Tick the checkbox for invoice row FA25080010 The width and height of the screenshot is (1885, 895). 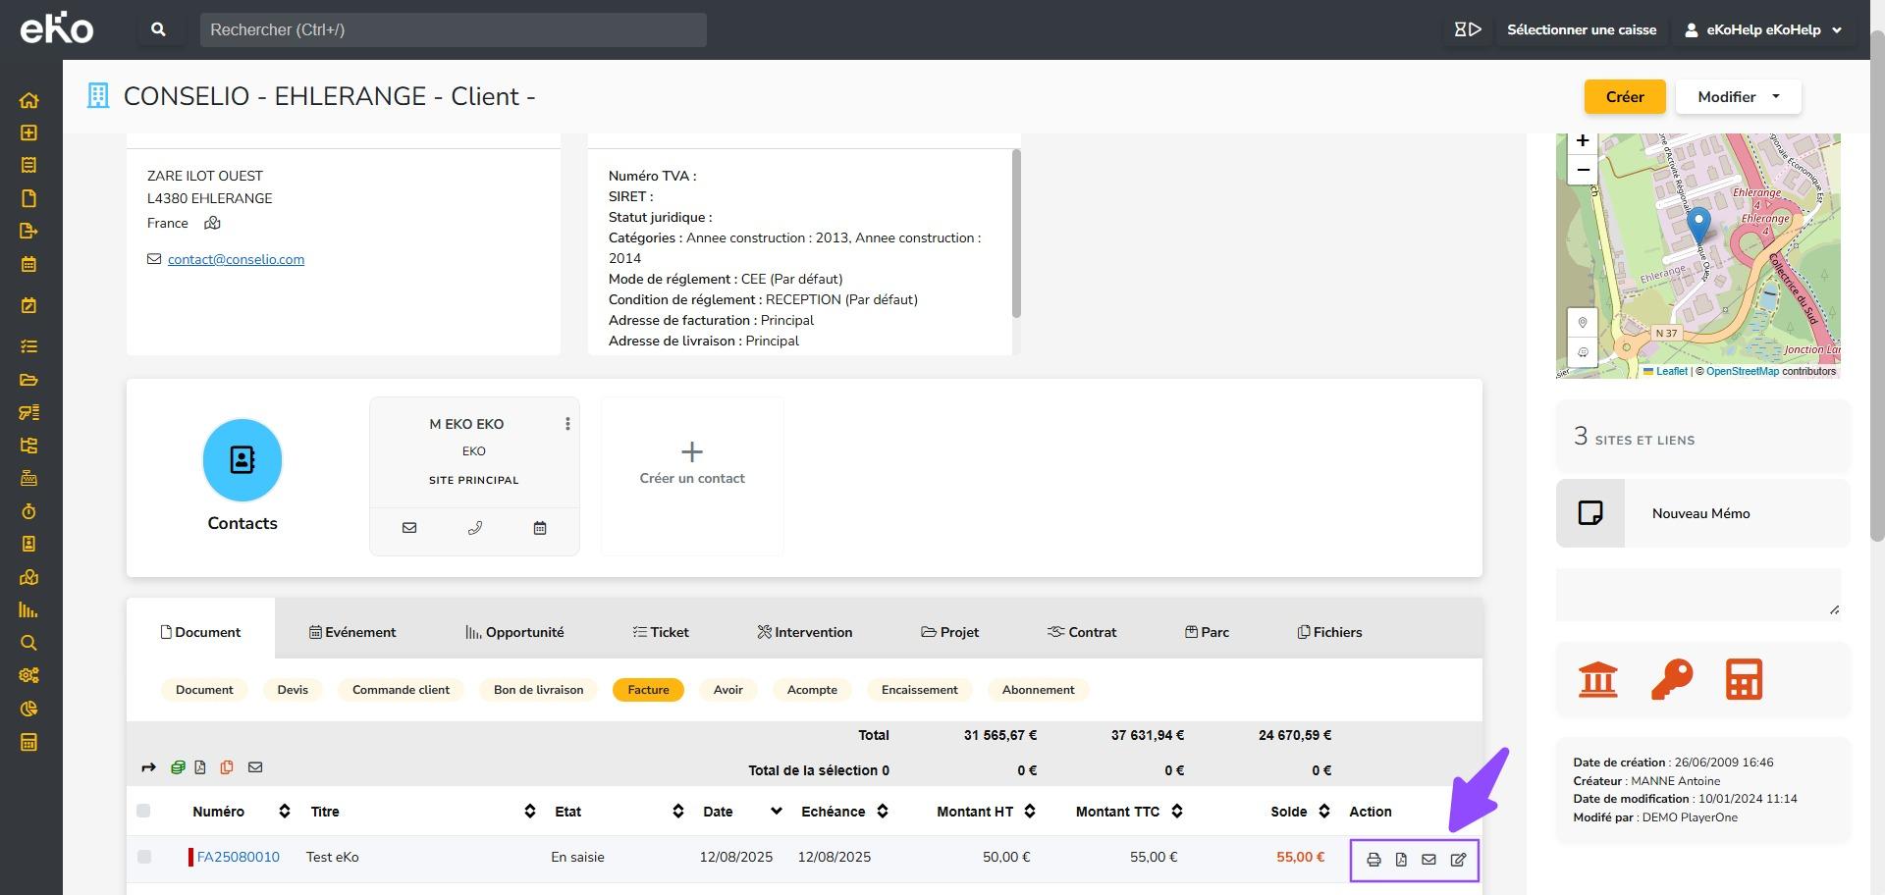pyautogui.click(x=144, y=857)
